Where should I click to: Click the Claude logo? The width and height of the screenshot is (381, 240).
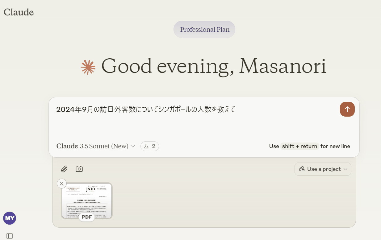[19, 12]
